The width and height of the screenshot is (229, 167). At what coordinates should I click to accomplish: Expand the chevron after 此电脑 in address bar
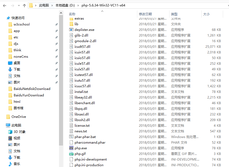pyautogui.click(x=52, y=6)
